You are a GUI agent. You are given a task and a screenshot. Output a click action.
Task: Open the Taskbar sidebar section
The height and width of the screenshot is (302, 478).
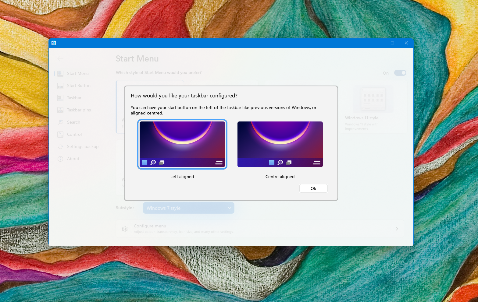[81, 98]
